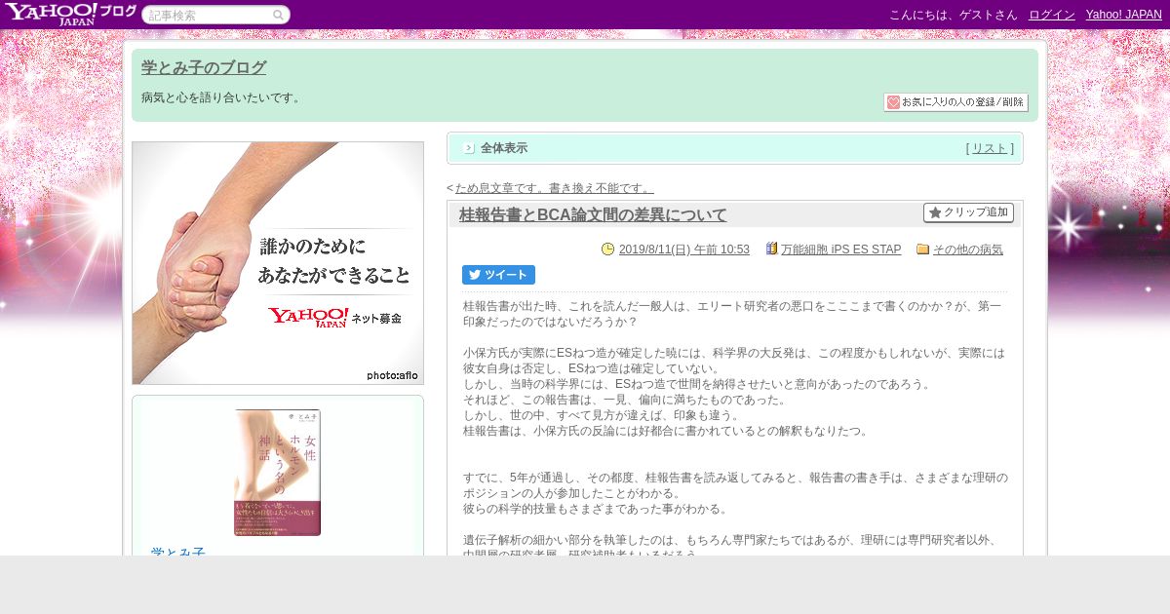The height and width of the screenshot is (614, 1170).
Task: Open the Yahoo! ネット募金 banner ad
Action: [x=278, y=263]
